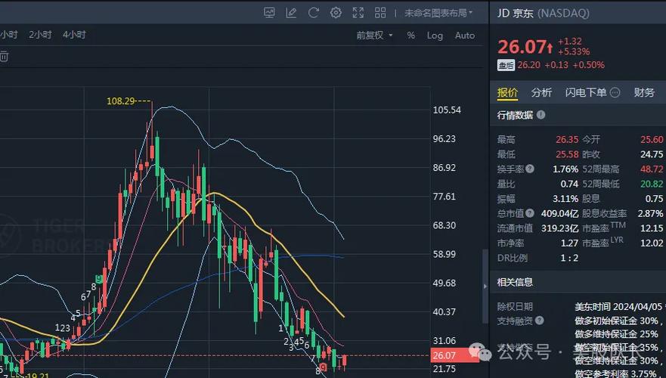The height and width of the screenshot is (378, 666).
Task: Click the 总市值 value 409.04亿
Action: click(559, 213)
